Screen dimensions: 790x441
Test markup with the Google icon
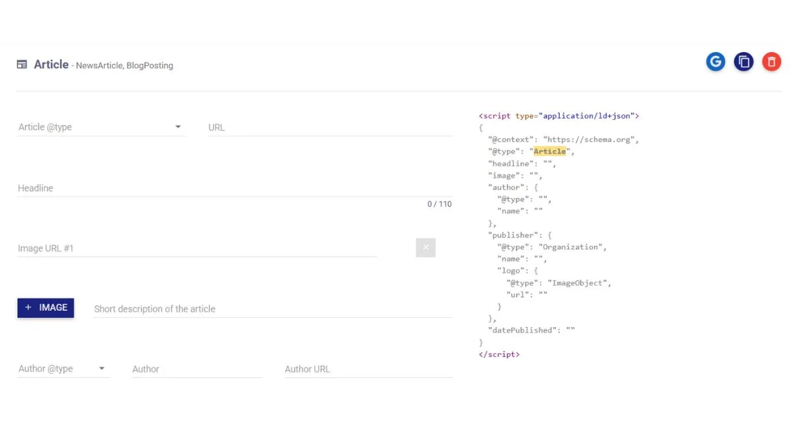(x=716, y=62)
